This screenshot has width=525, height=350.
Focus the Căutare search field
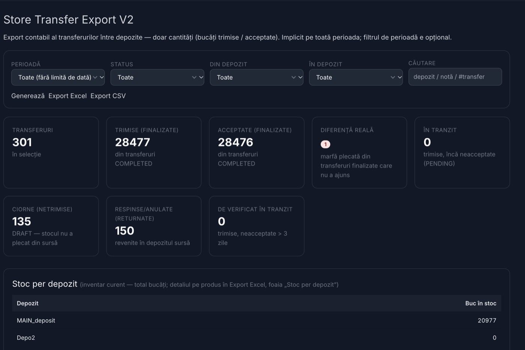click(x=455, y=77)
